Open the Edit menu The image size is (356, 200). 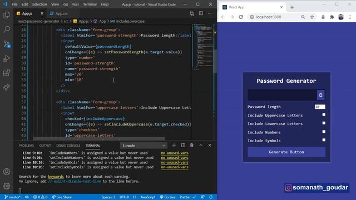point(24,4)
